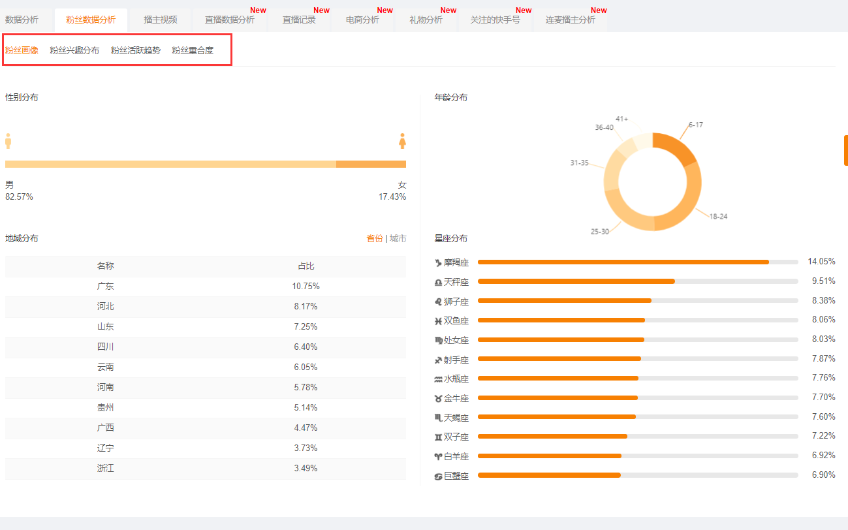Image resolution: width=848 pixels, height=530 pixels.
Task: Switch region view to 城市
Action: [x=398, y=238]
